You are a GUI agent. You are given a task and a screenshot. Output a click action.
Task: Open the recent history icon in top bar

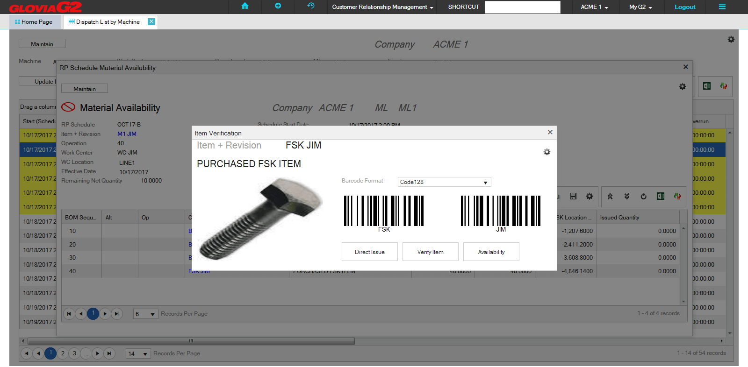311,6
